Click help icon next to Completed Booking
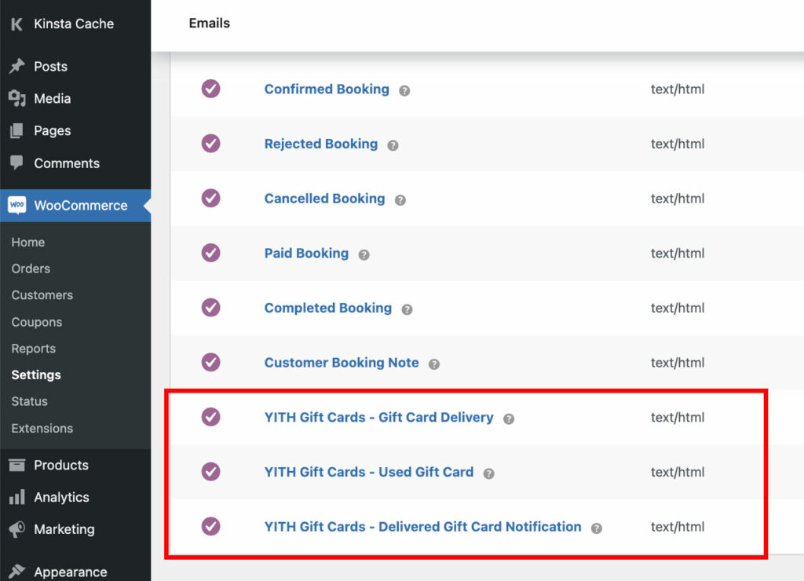 [x=407, y=309]
